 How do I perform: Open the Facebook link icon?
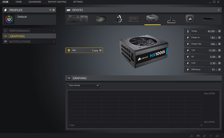[x=211, y=136]
